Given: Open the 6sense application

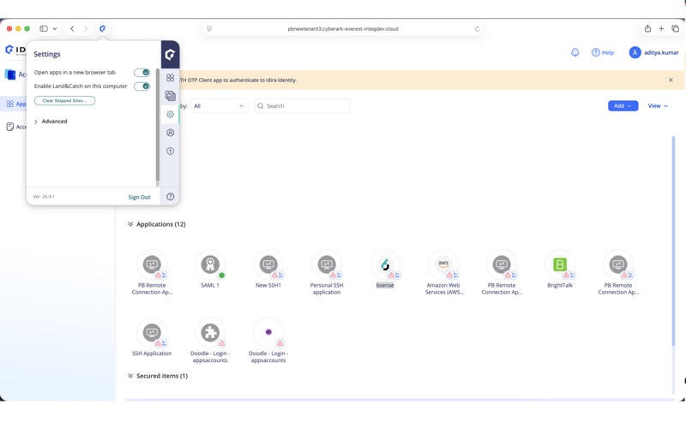Looking at the screenshot, I should (384, 265).
